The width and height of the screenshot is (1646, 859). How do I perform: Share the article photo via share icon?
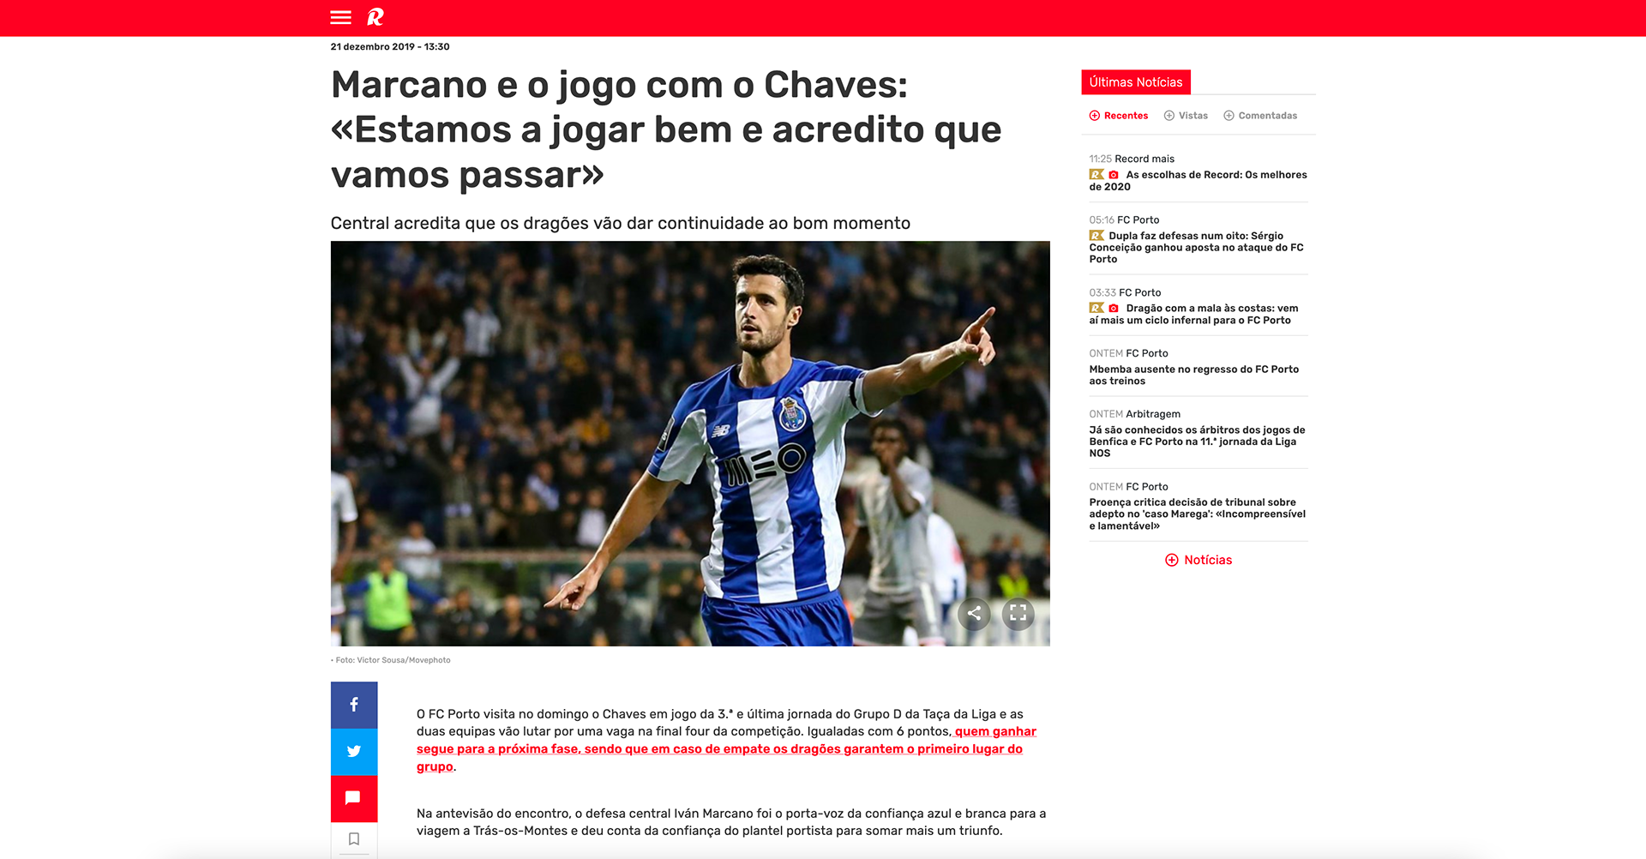pyautogui.click(x=974, y=613)
